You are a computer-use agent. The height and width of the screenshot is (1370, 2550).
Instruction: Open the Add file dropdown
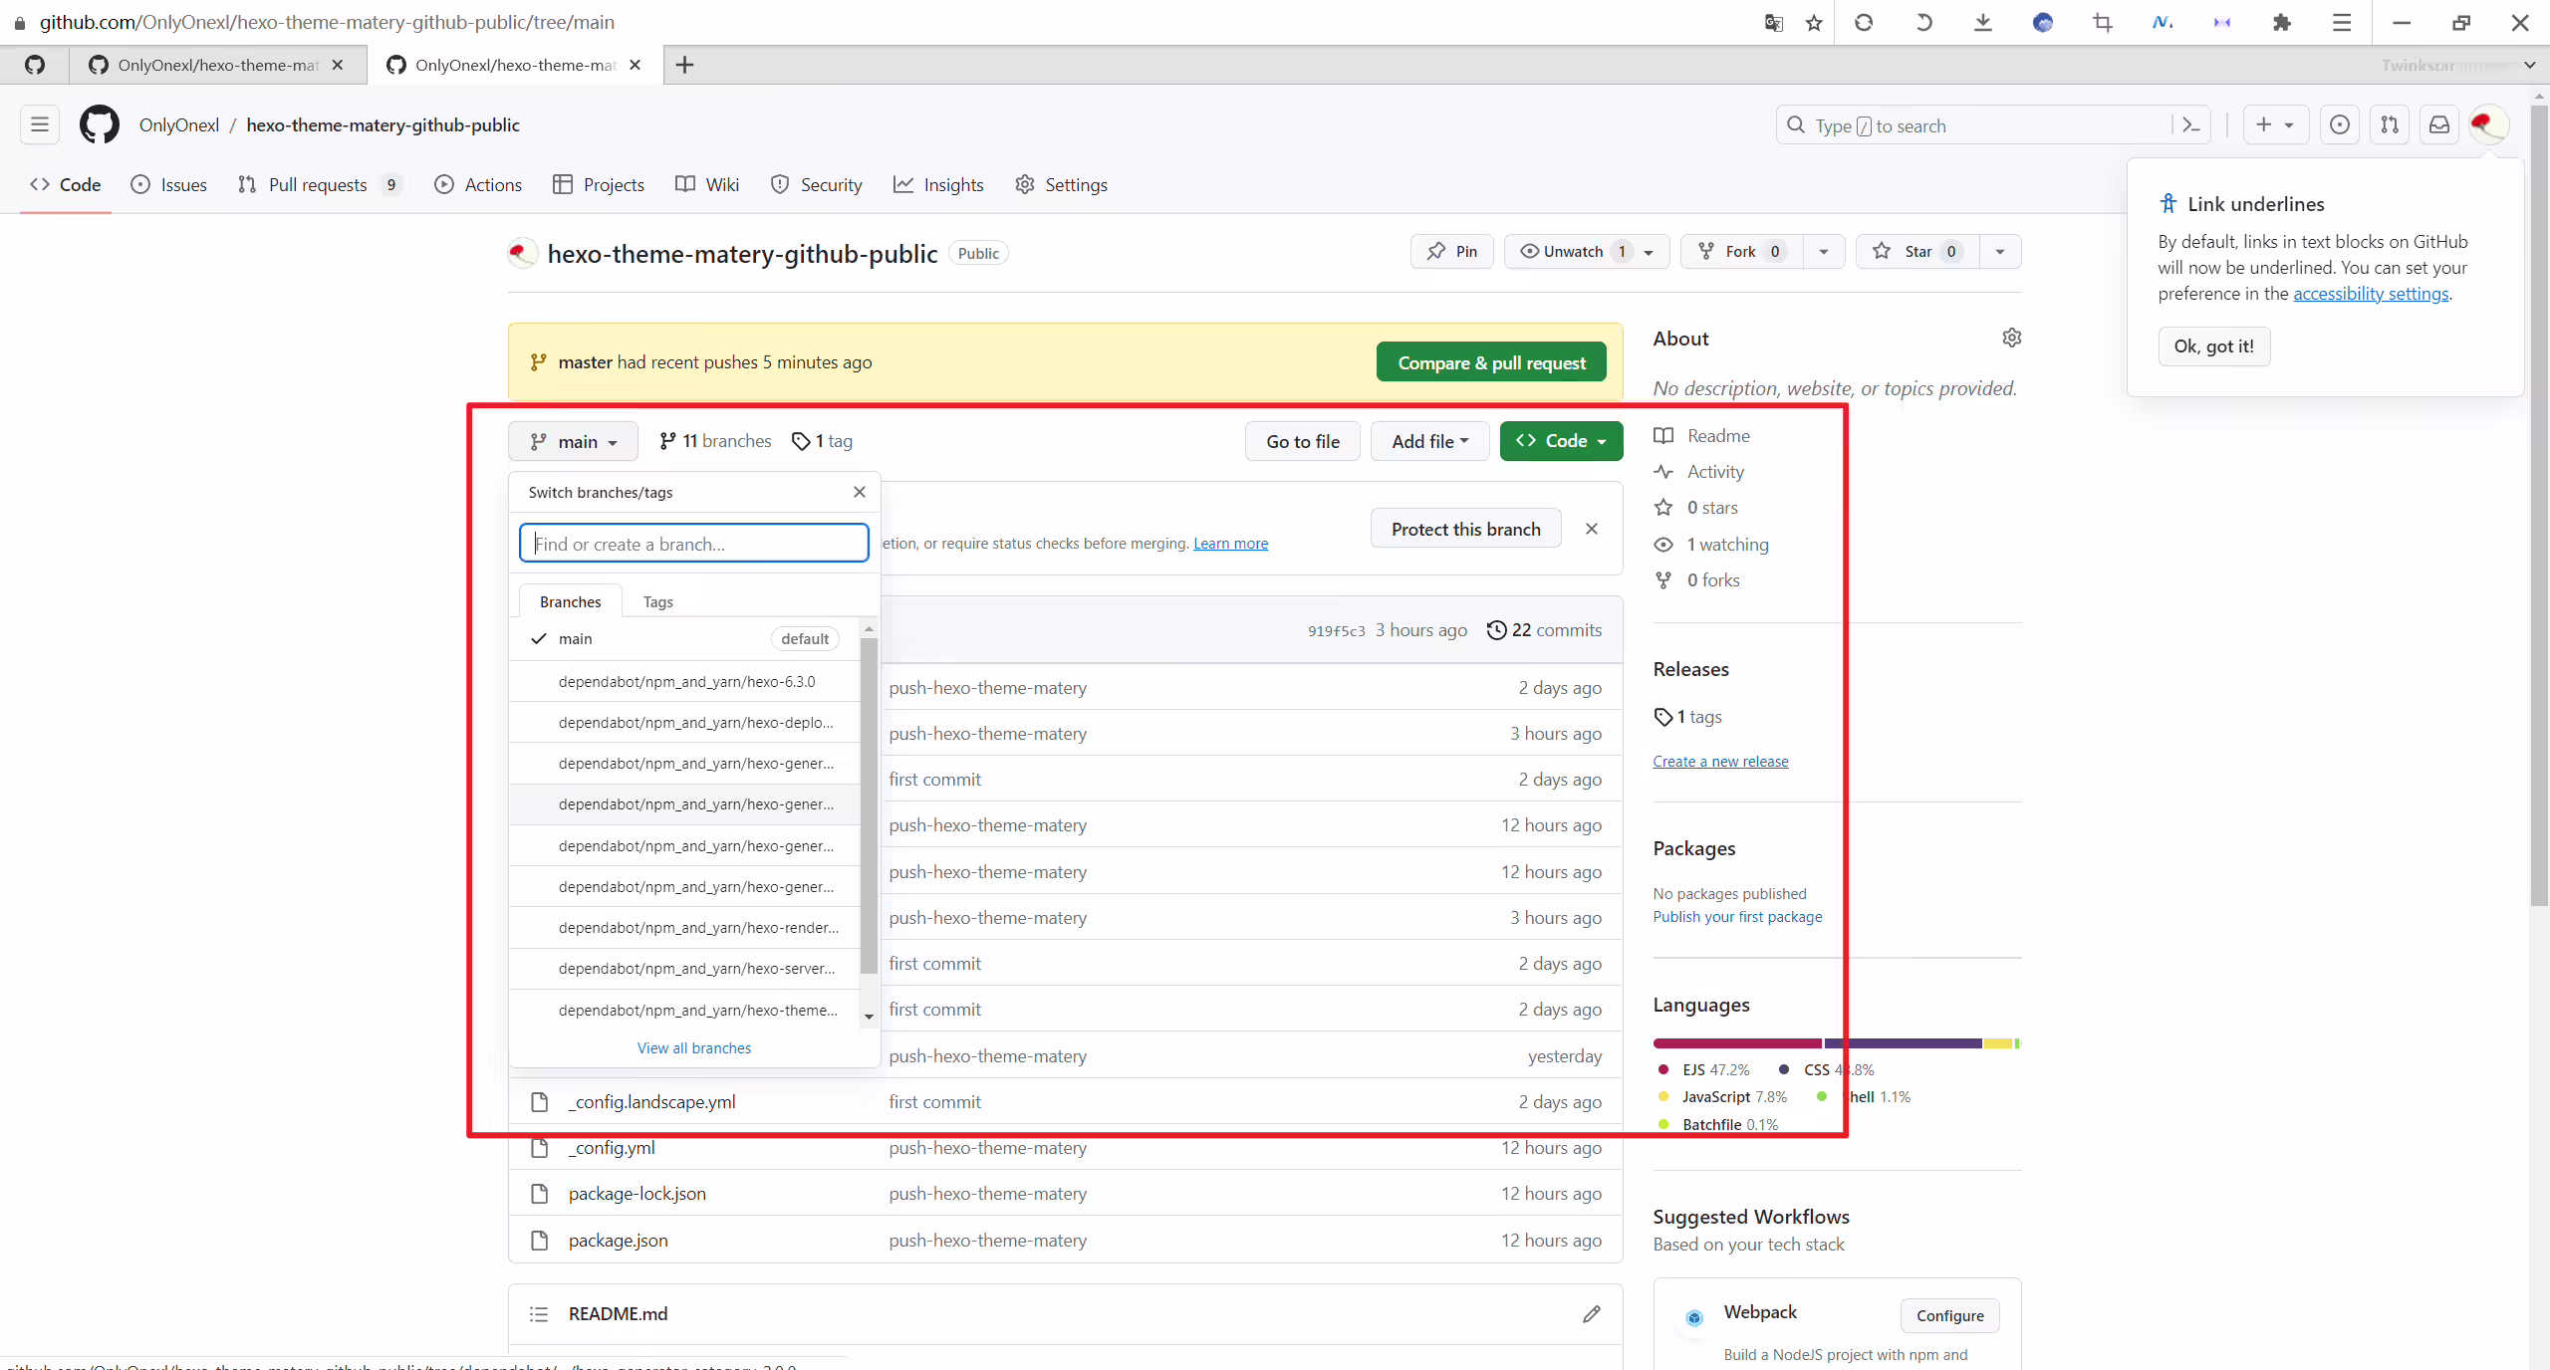[x=1429, y=441]
